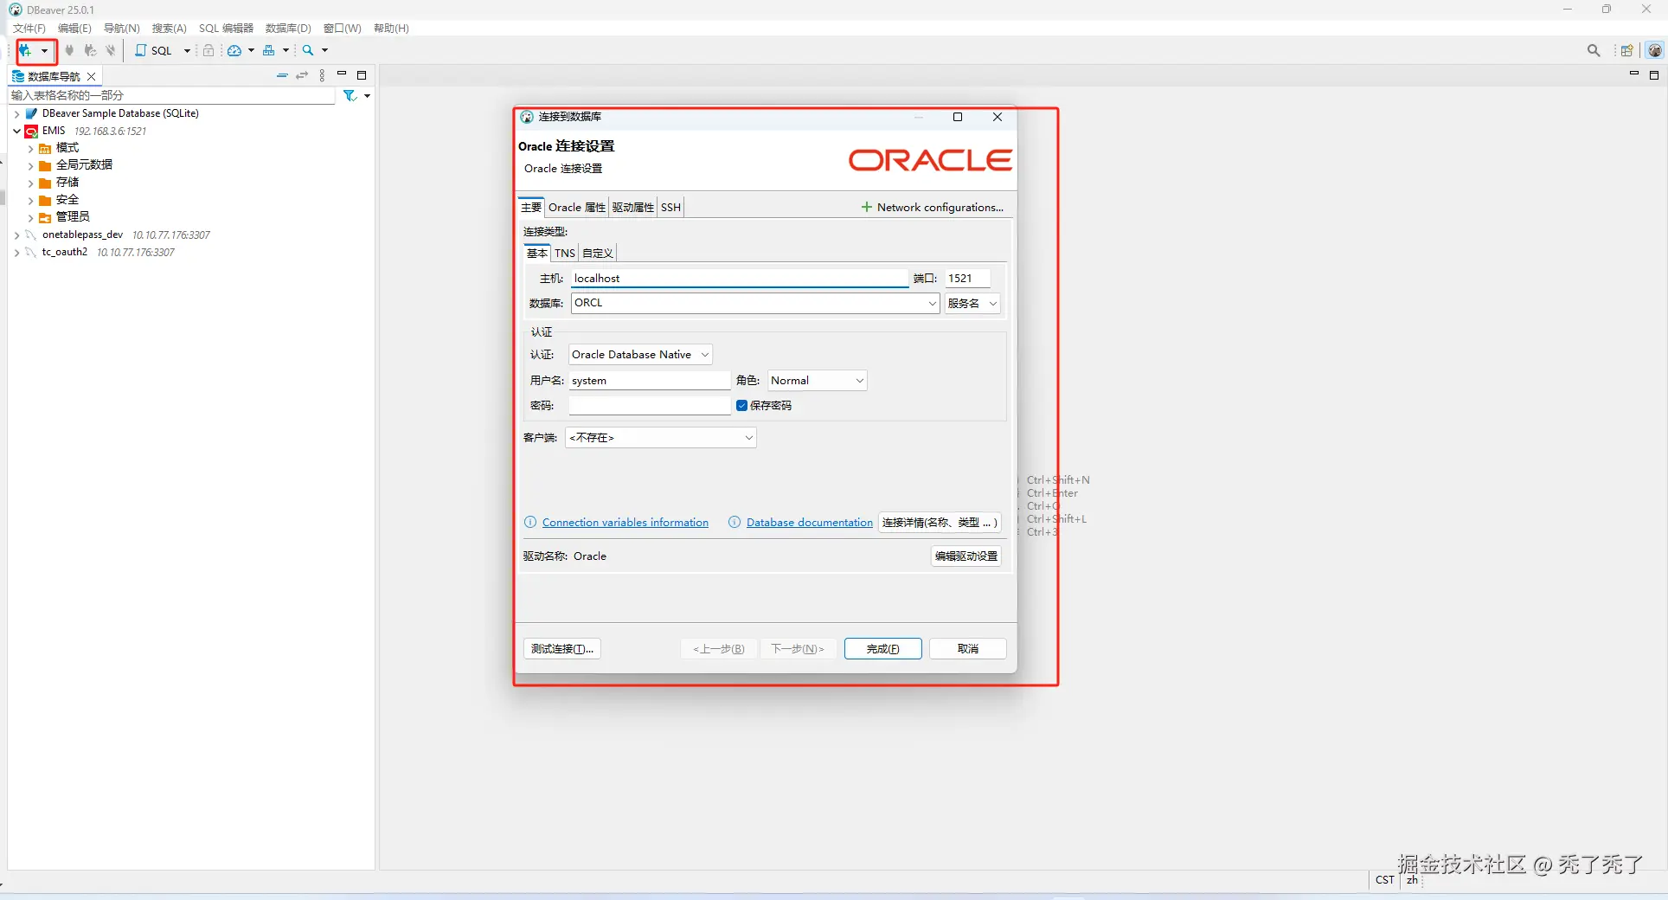Click the 端口 port field
The width and height of the screenshot is (1668, 900).
coord(967,279)
